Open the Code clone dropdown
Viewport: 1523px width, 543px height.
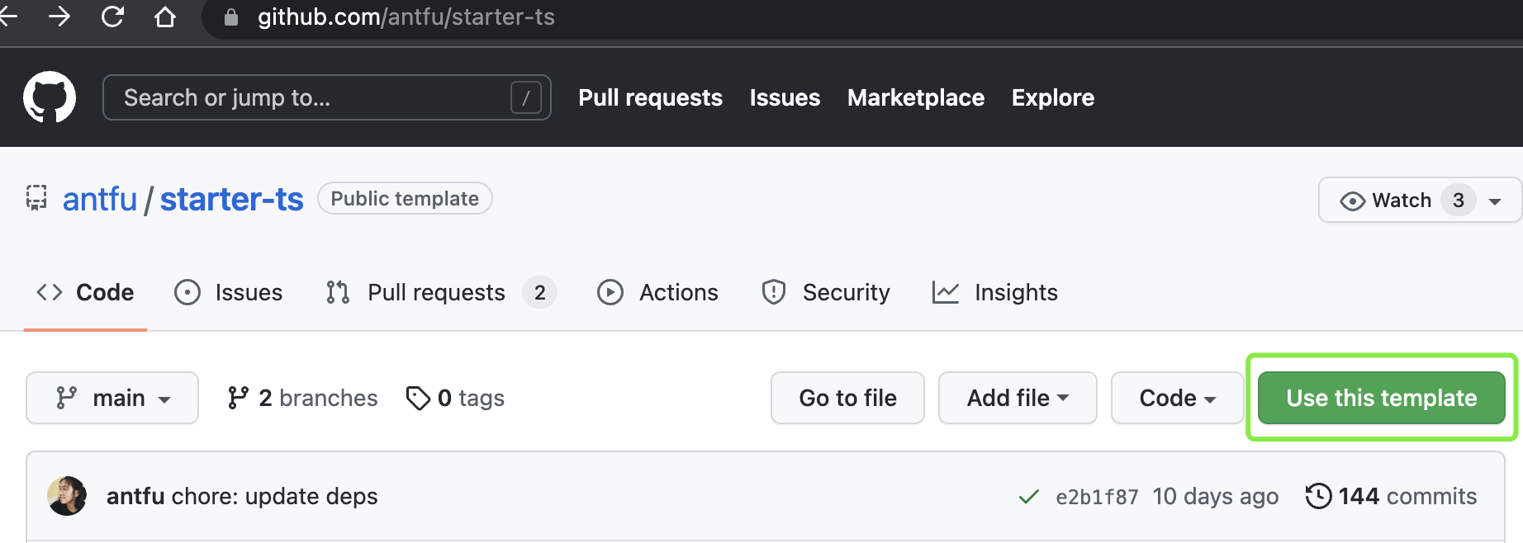(1177, 398)
